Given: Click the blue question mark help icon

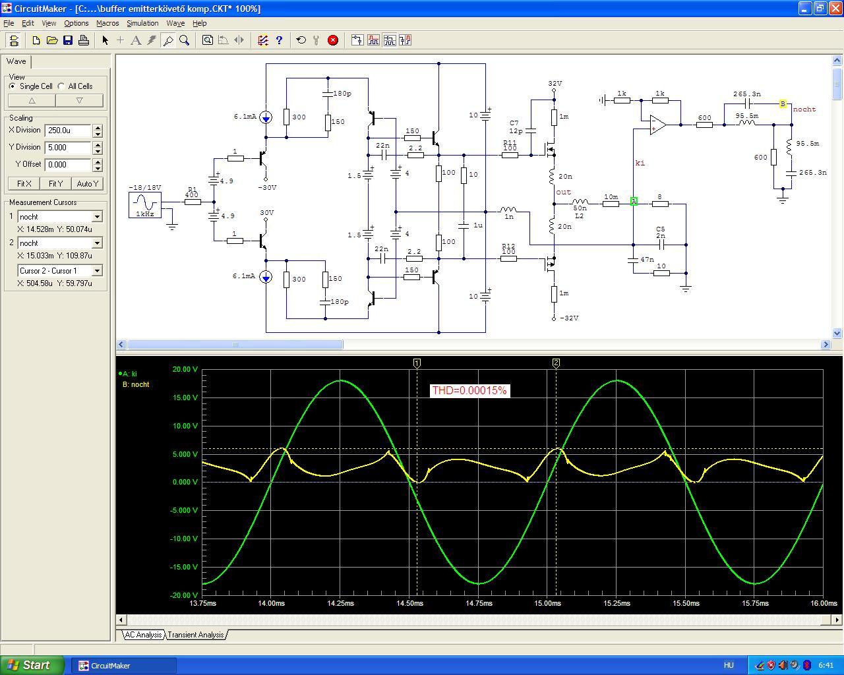Looking at the screenshot, I should [x=279, y=40].
